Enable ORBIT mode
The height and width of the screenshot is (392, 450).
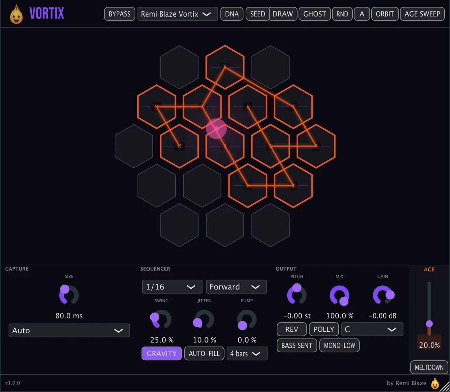click(x=385, y=14)
